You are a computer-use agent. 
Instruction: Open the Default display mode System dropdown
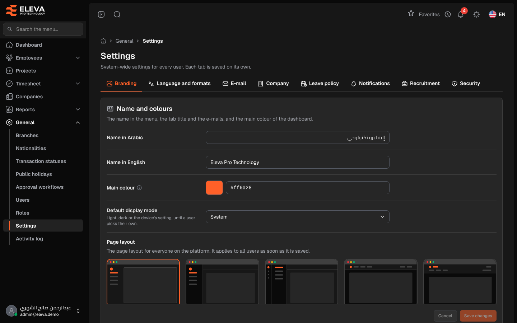(298, 217)
